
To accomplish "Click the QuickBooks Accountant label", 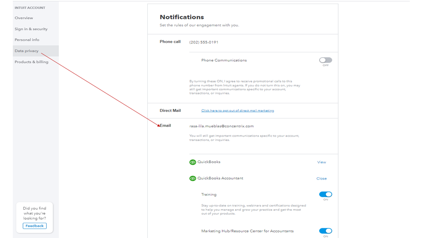I will (220, 178).
